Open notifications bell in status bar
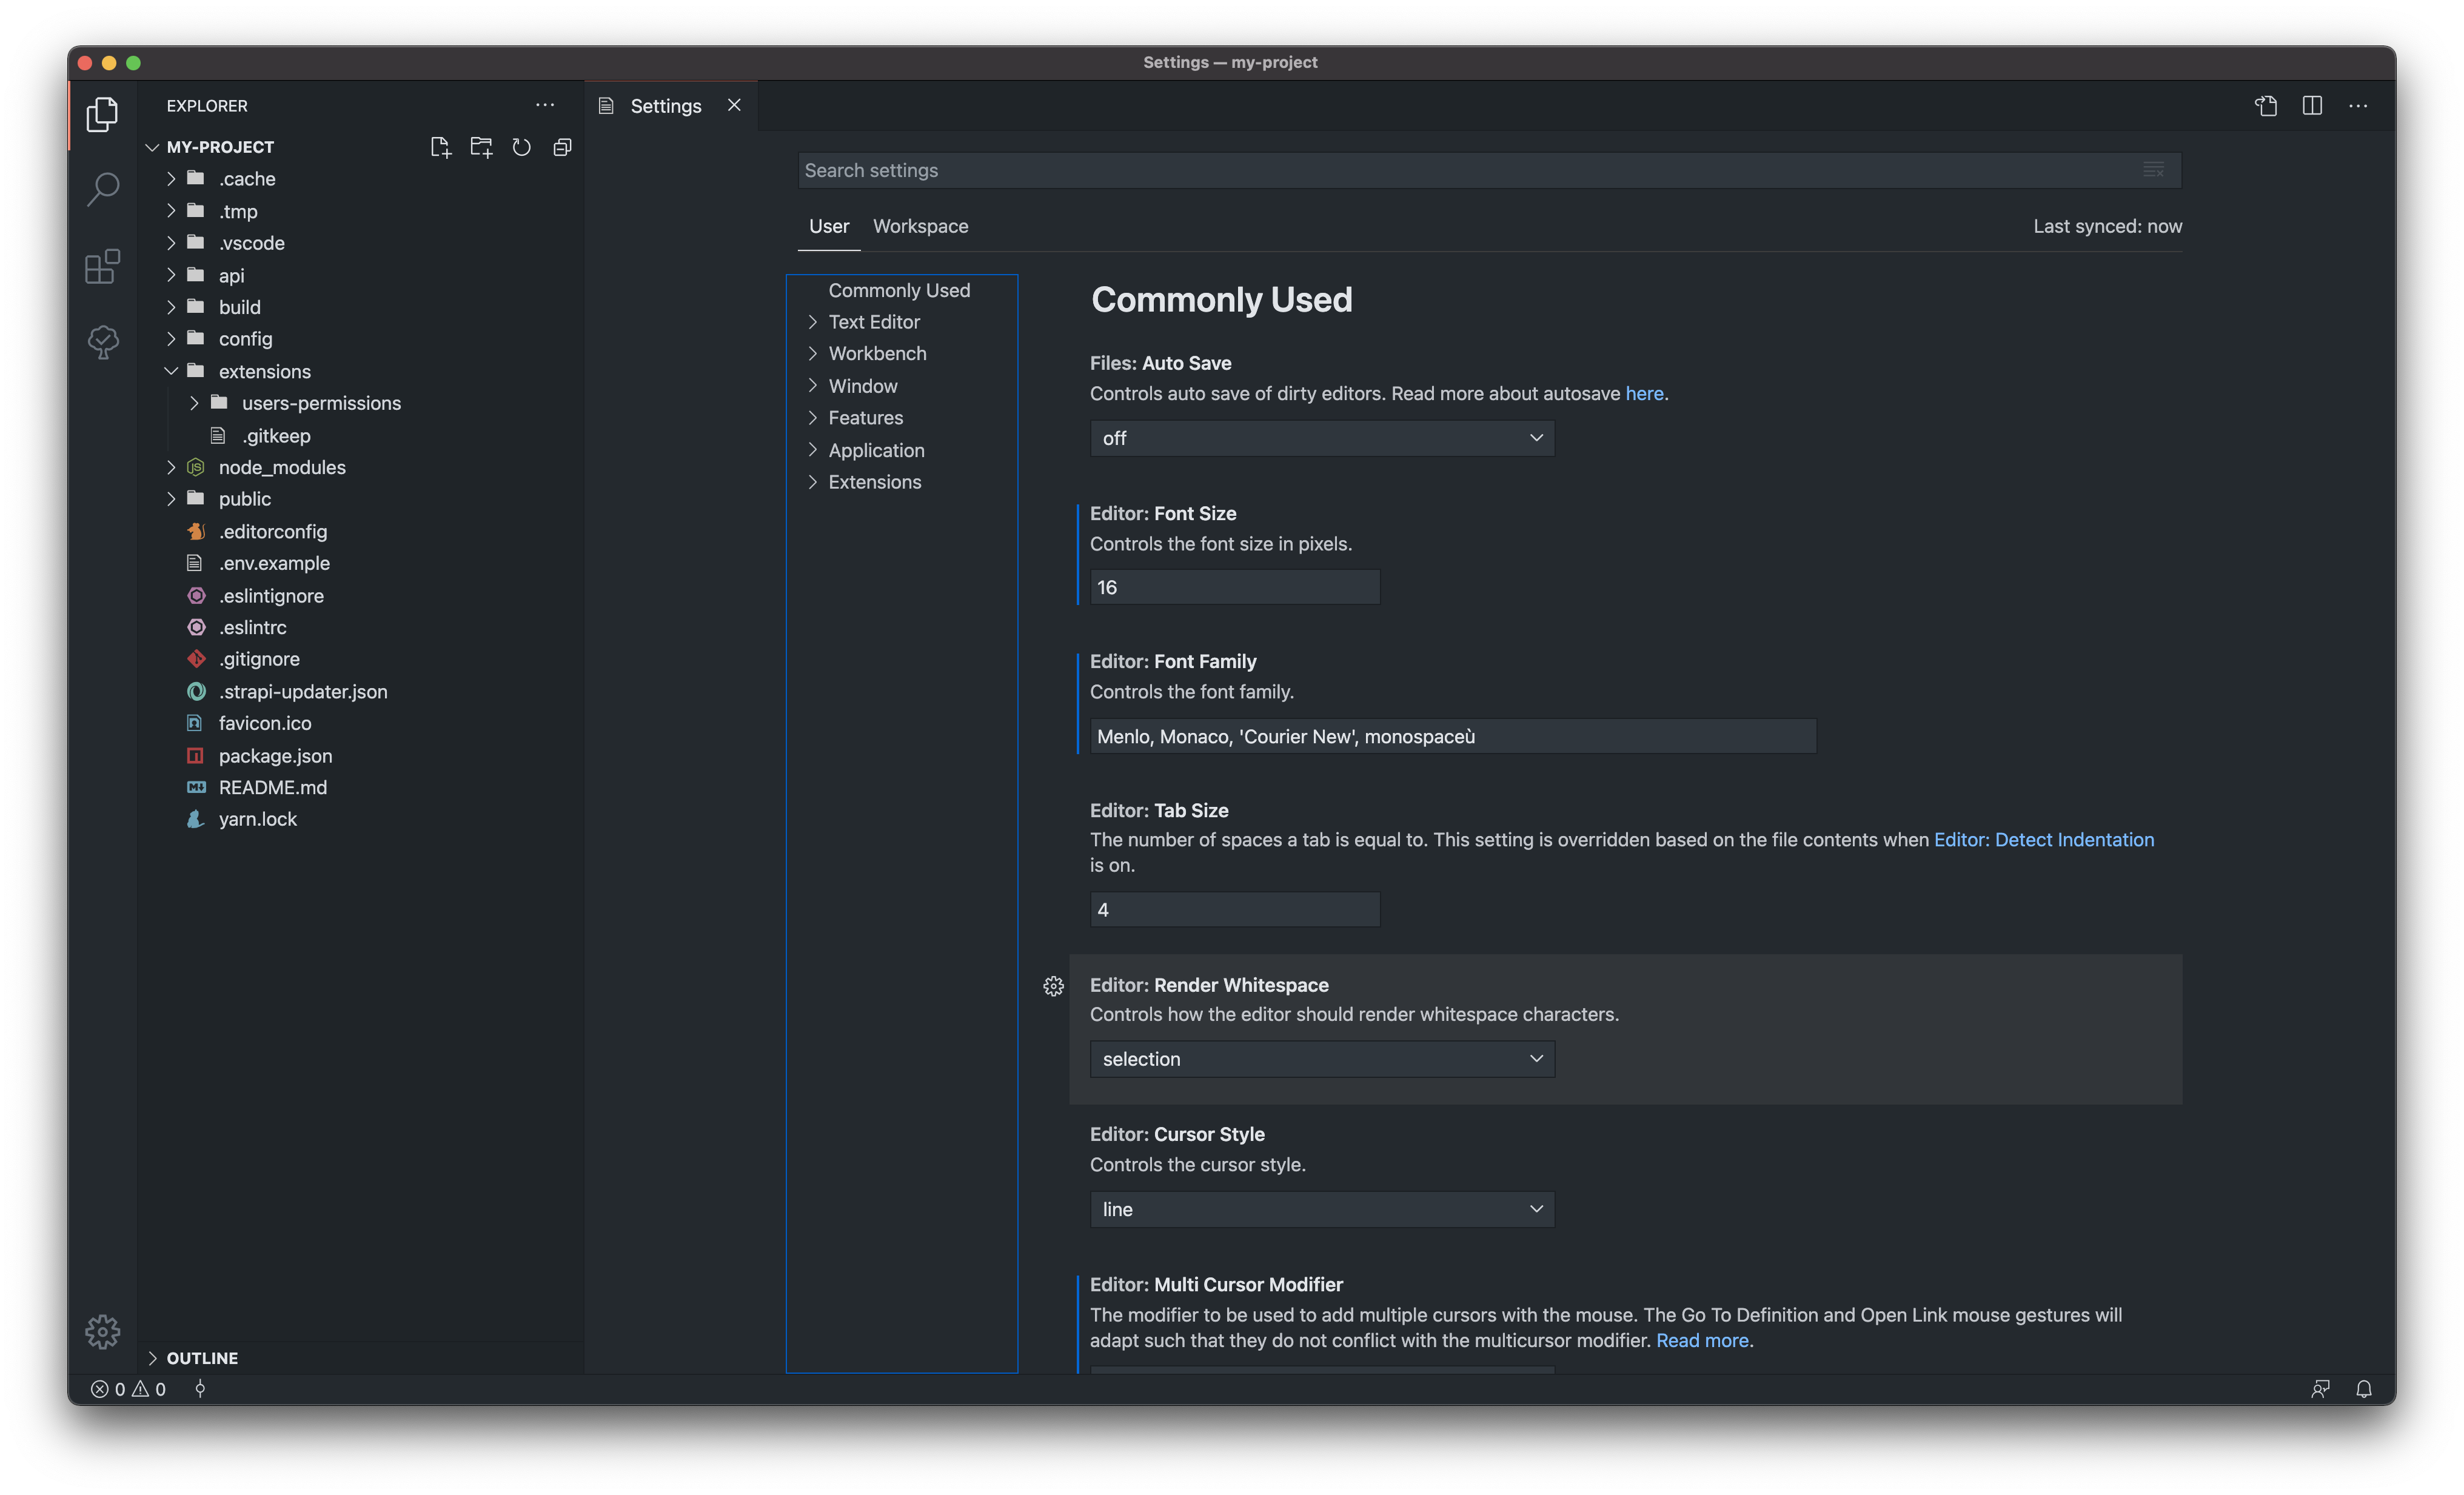Viewport: 2464px width, 1495px height. point(2364,1389)
